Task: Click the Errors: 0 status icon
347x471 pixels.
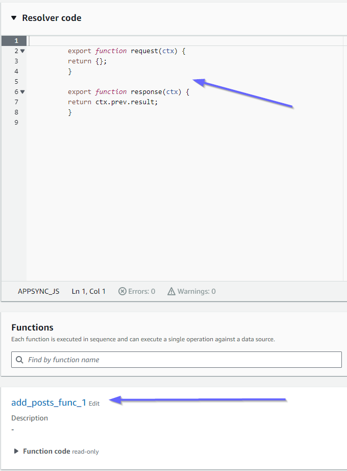Action: pyautogui.click(x=122, y=291)
